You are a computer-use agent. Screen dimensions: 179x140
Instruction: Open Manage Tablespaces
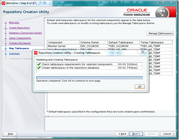click(160, 33)
